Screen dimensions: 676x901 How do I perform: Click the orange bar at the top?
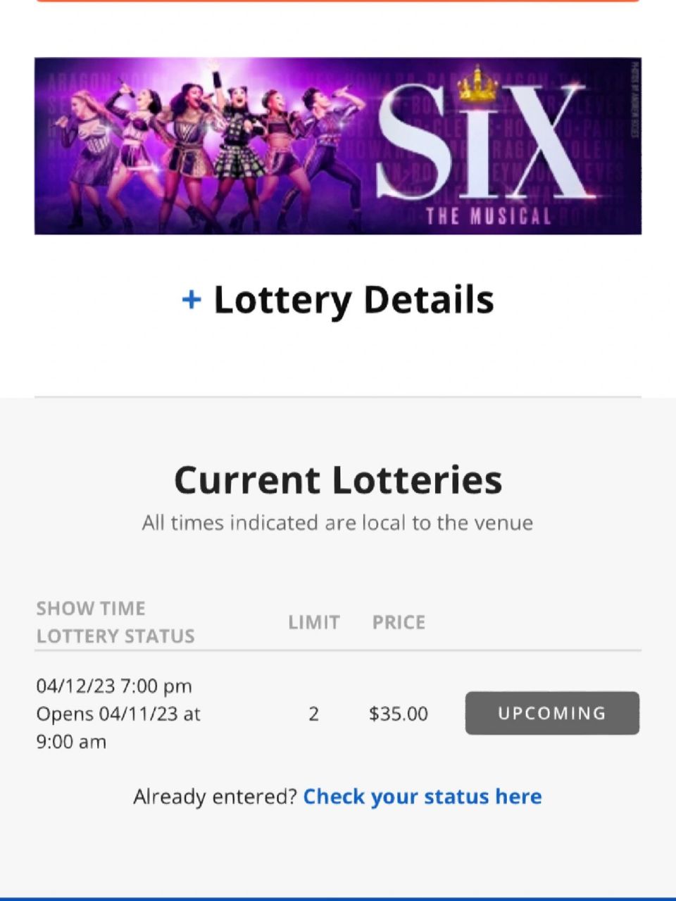[338, 1]
